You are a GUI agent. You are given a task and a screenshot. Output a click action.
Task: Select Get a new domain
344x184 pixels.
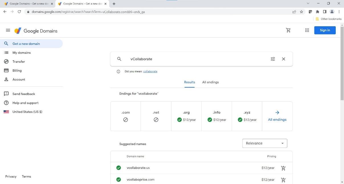coord(31,44)
